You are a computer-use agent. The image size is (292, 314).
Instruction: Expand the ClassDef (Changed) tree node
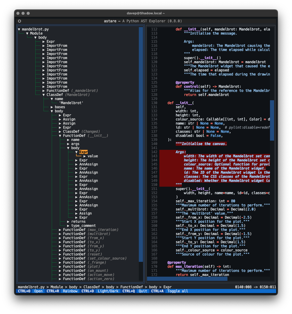[x=60, y=132]
